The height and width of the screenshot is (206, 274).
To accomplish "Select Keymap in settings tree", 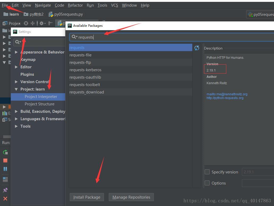I will pos(28,60).
